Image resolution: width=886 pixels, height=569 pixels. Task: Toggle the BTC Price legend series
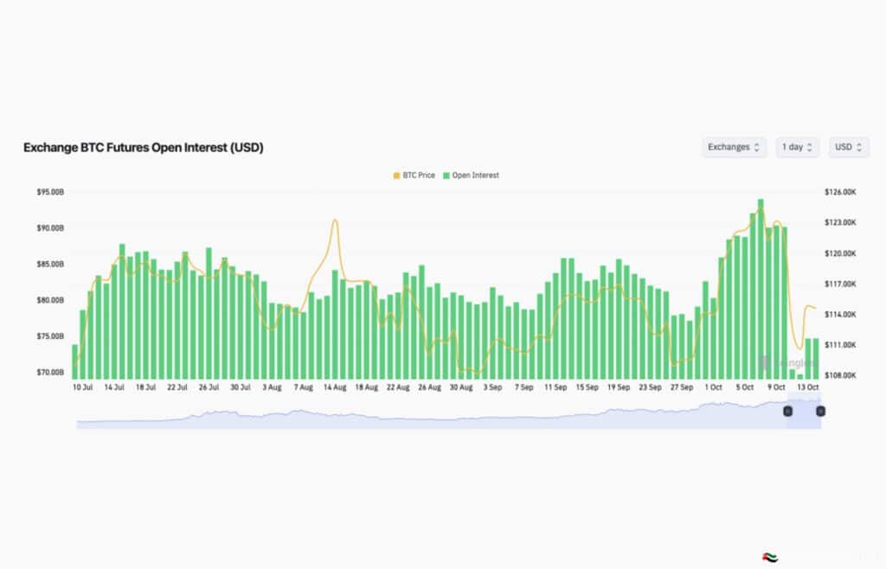(x=418, y=176)
